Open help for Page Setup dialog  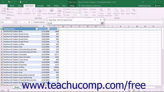tap(95, 20)
